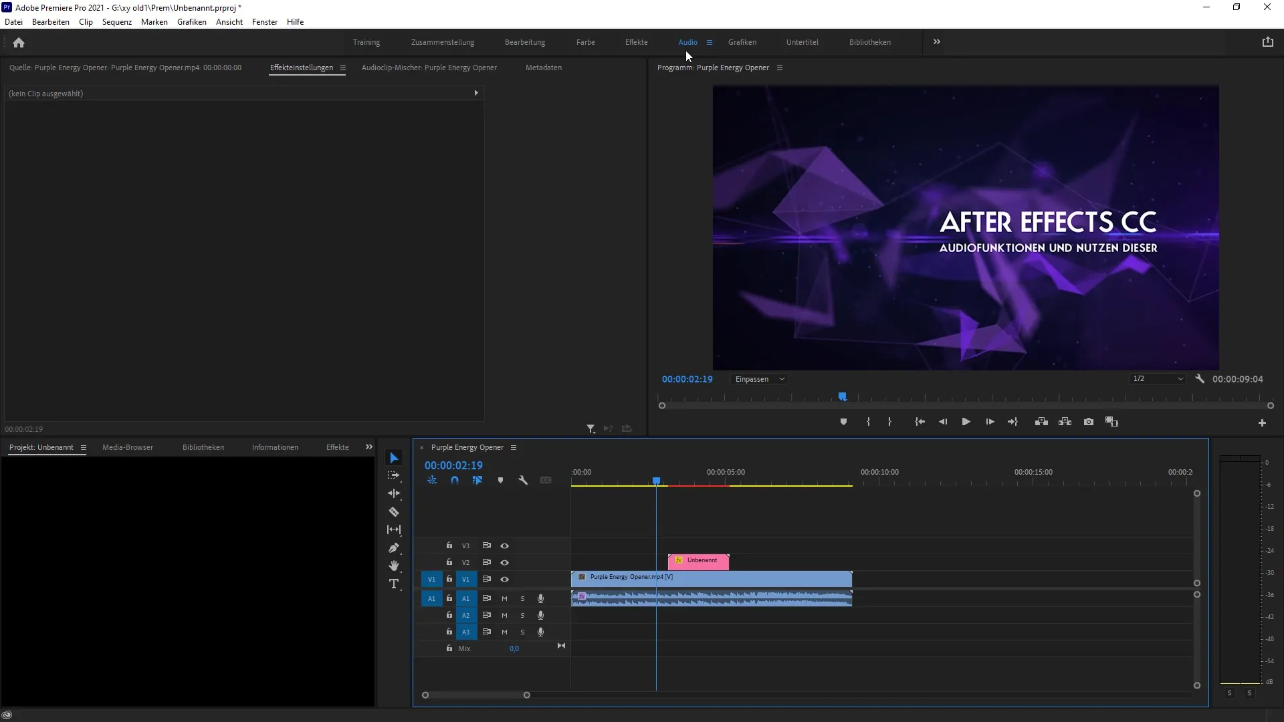Open program monitor settings wrench
1284x722 pixels.
point(1200,379)
